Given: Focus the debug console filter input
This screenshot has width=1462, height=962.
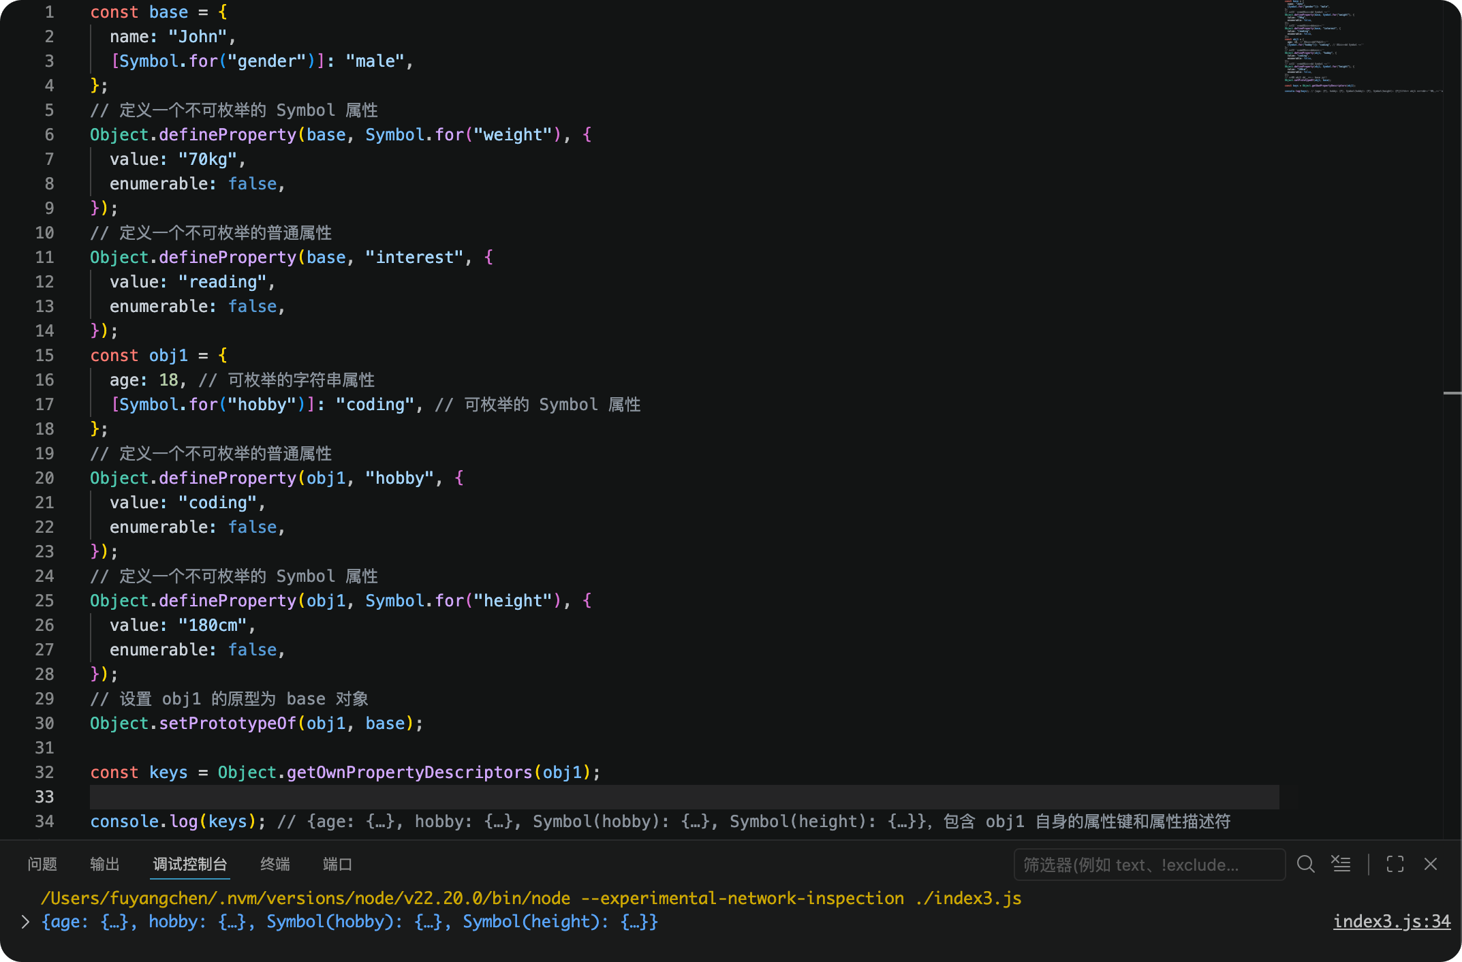Looking at the screenshot, I should pyautogui.click(x=1149, y=865).
